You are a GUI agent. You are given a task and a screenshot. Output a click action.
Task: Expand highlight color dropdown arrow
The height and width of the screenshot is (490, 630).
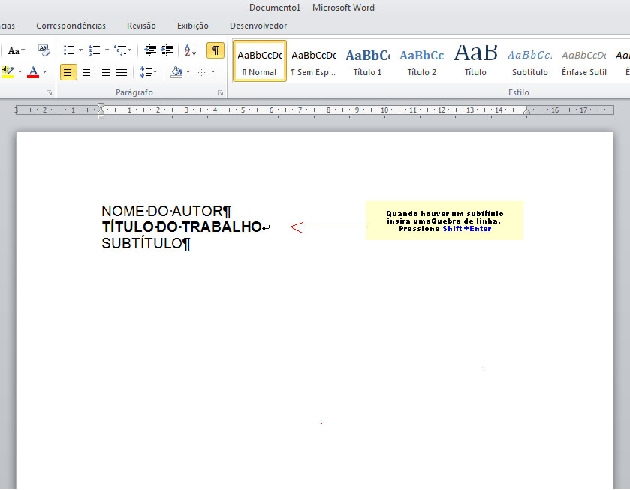[20, 72]
